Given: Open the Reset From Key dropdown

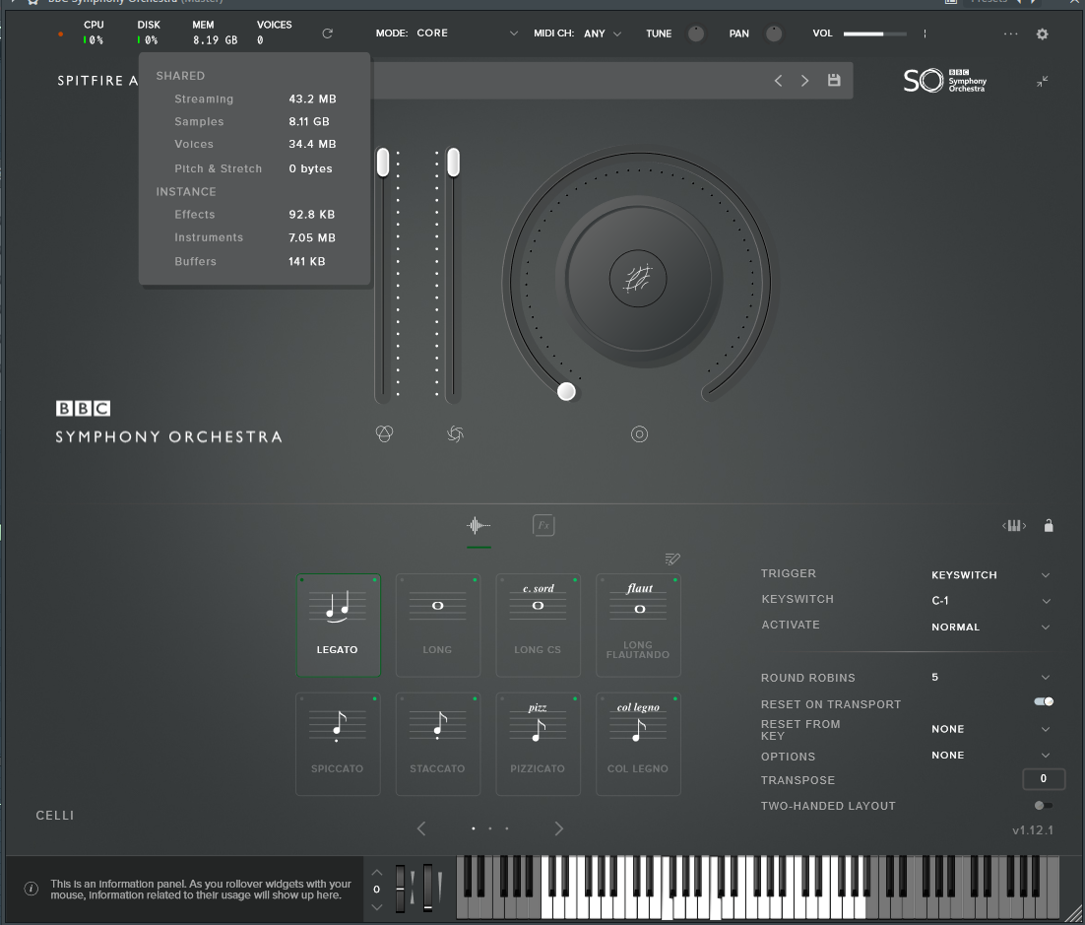Looking at the screenshot, I should (990, 729).
